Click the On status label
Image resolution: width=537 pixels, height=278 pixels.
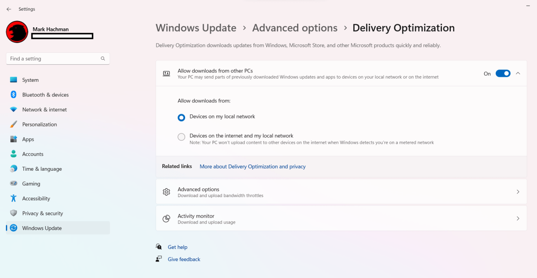coord(487,74)
